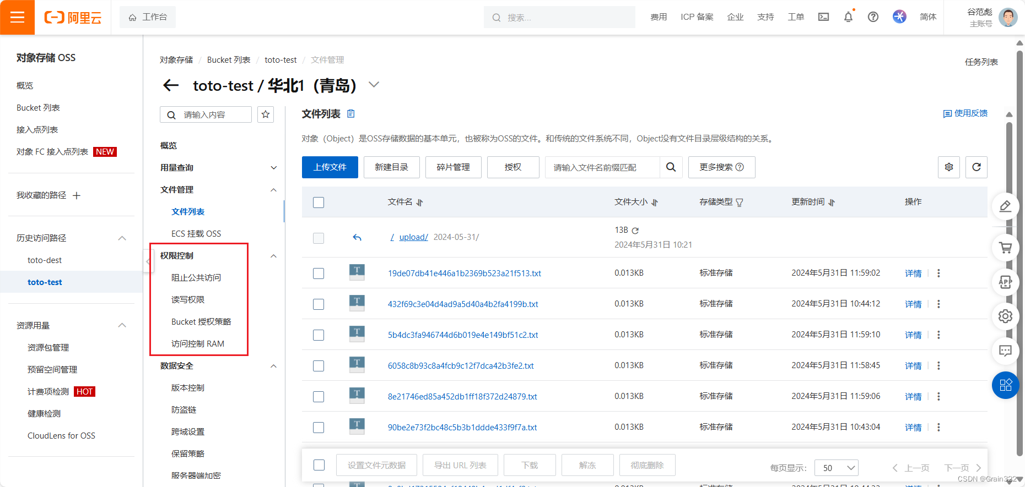Click the document icon beside 文件列表
1025x487 pixels.
351,114
